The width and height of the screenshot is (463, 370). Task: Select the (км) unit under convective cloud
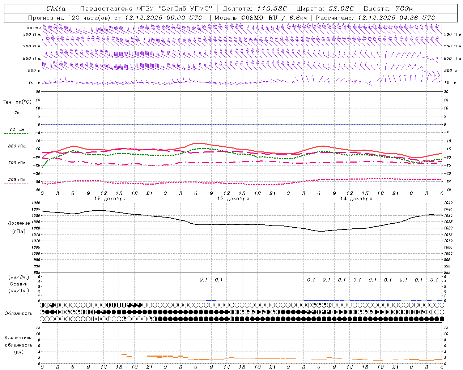(x=18, y=352)
